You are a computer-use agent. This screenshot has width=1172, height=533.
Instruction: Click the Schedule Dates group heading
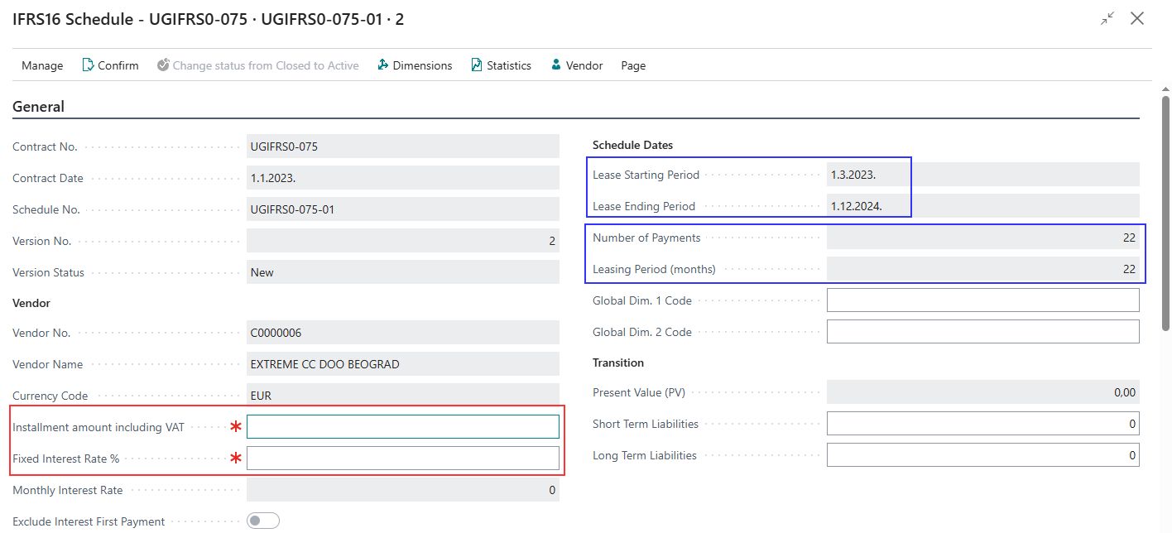coord(632,145)
